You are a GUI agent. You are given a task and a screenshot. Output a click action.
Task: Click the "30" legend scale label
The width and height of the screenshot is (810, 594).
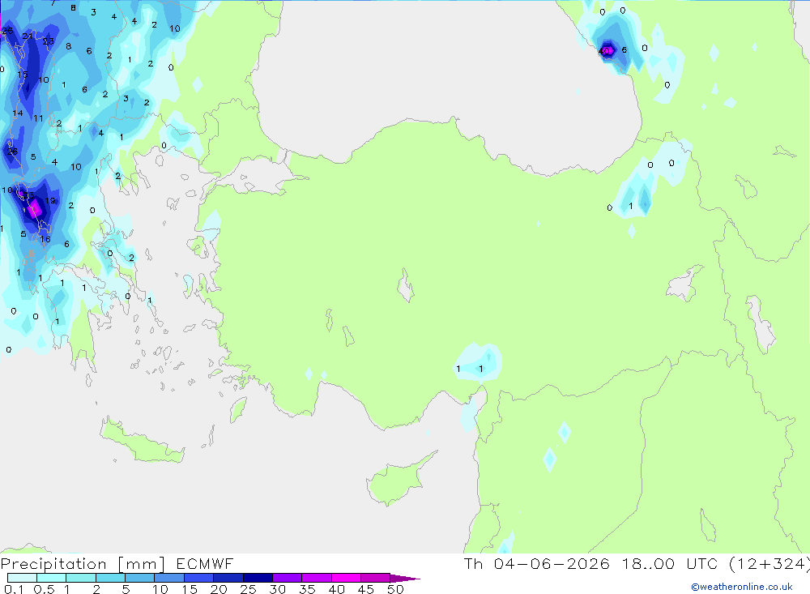click(x=277, y=589)
